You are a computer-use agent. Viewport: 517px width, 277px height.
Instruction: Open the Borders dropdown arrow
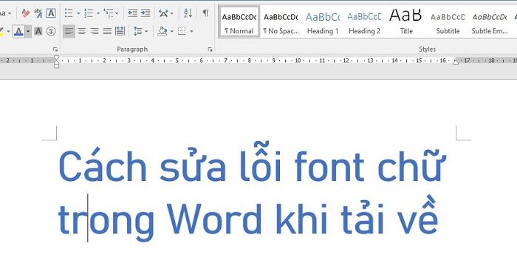pos(191,32)
